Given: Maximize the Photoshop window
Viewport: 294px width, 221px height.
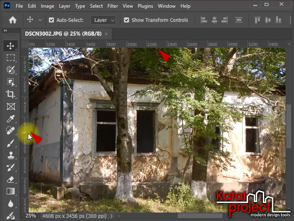Looking at the screenshot, I should point(267,5).
